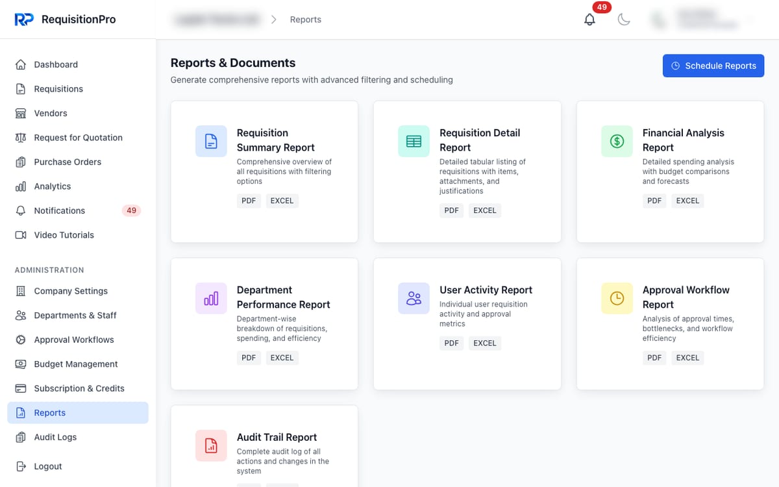779x487 pixels.
Task: Open Video Tutorials menu item
Action: coord(78,235)
